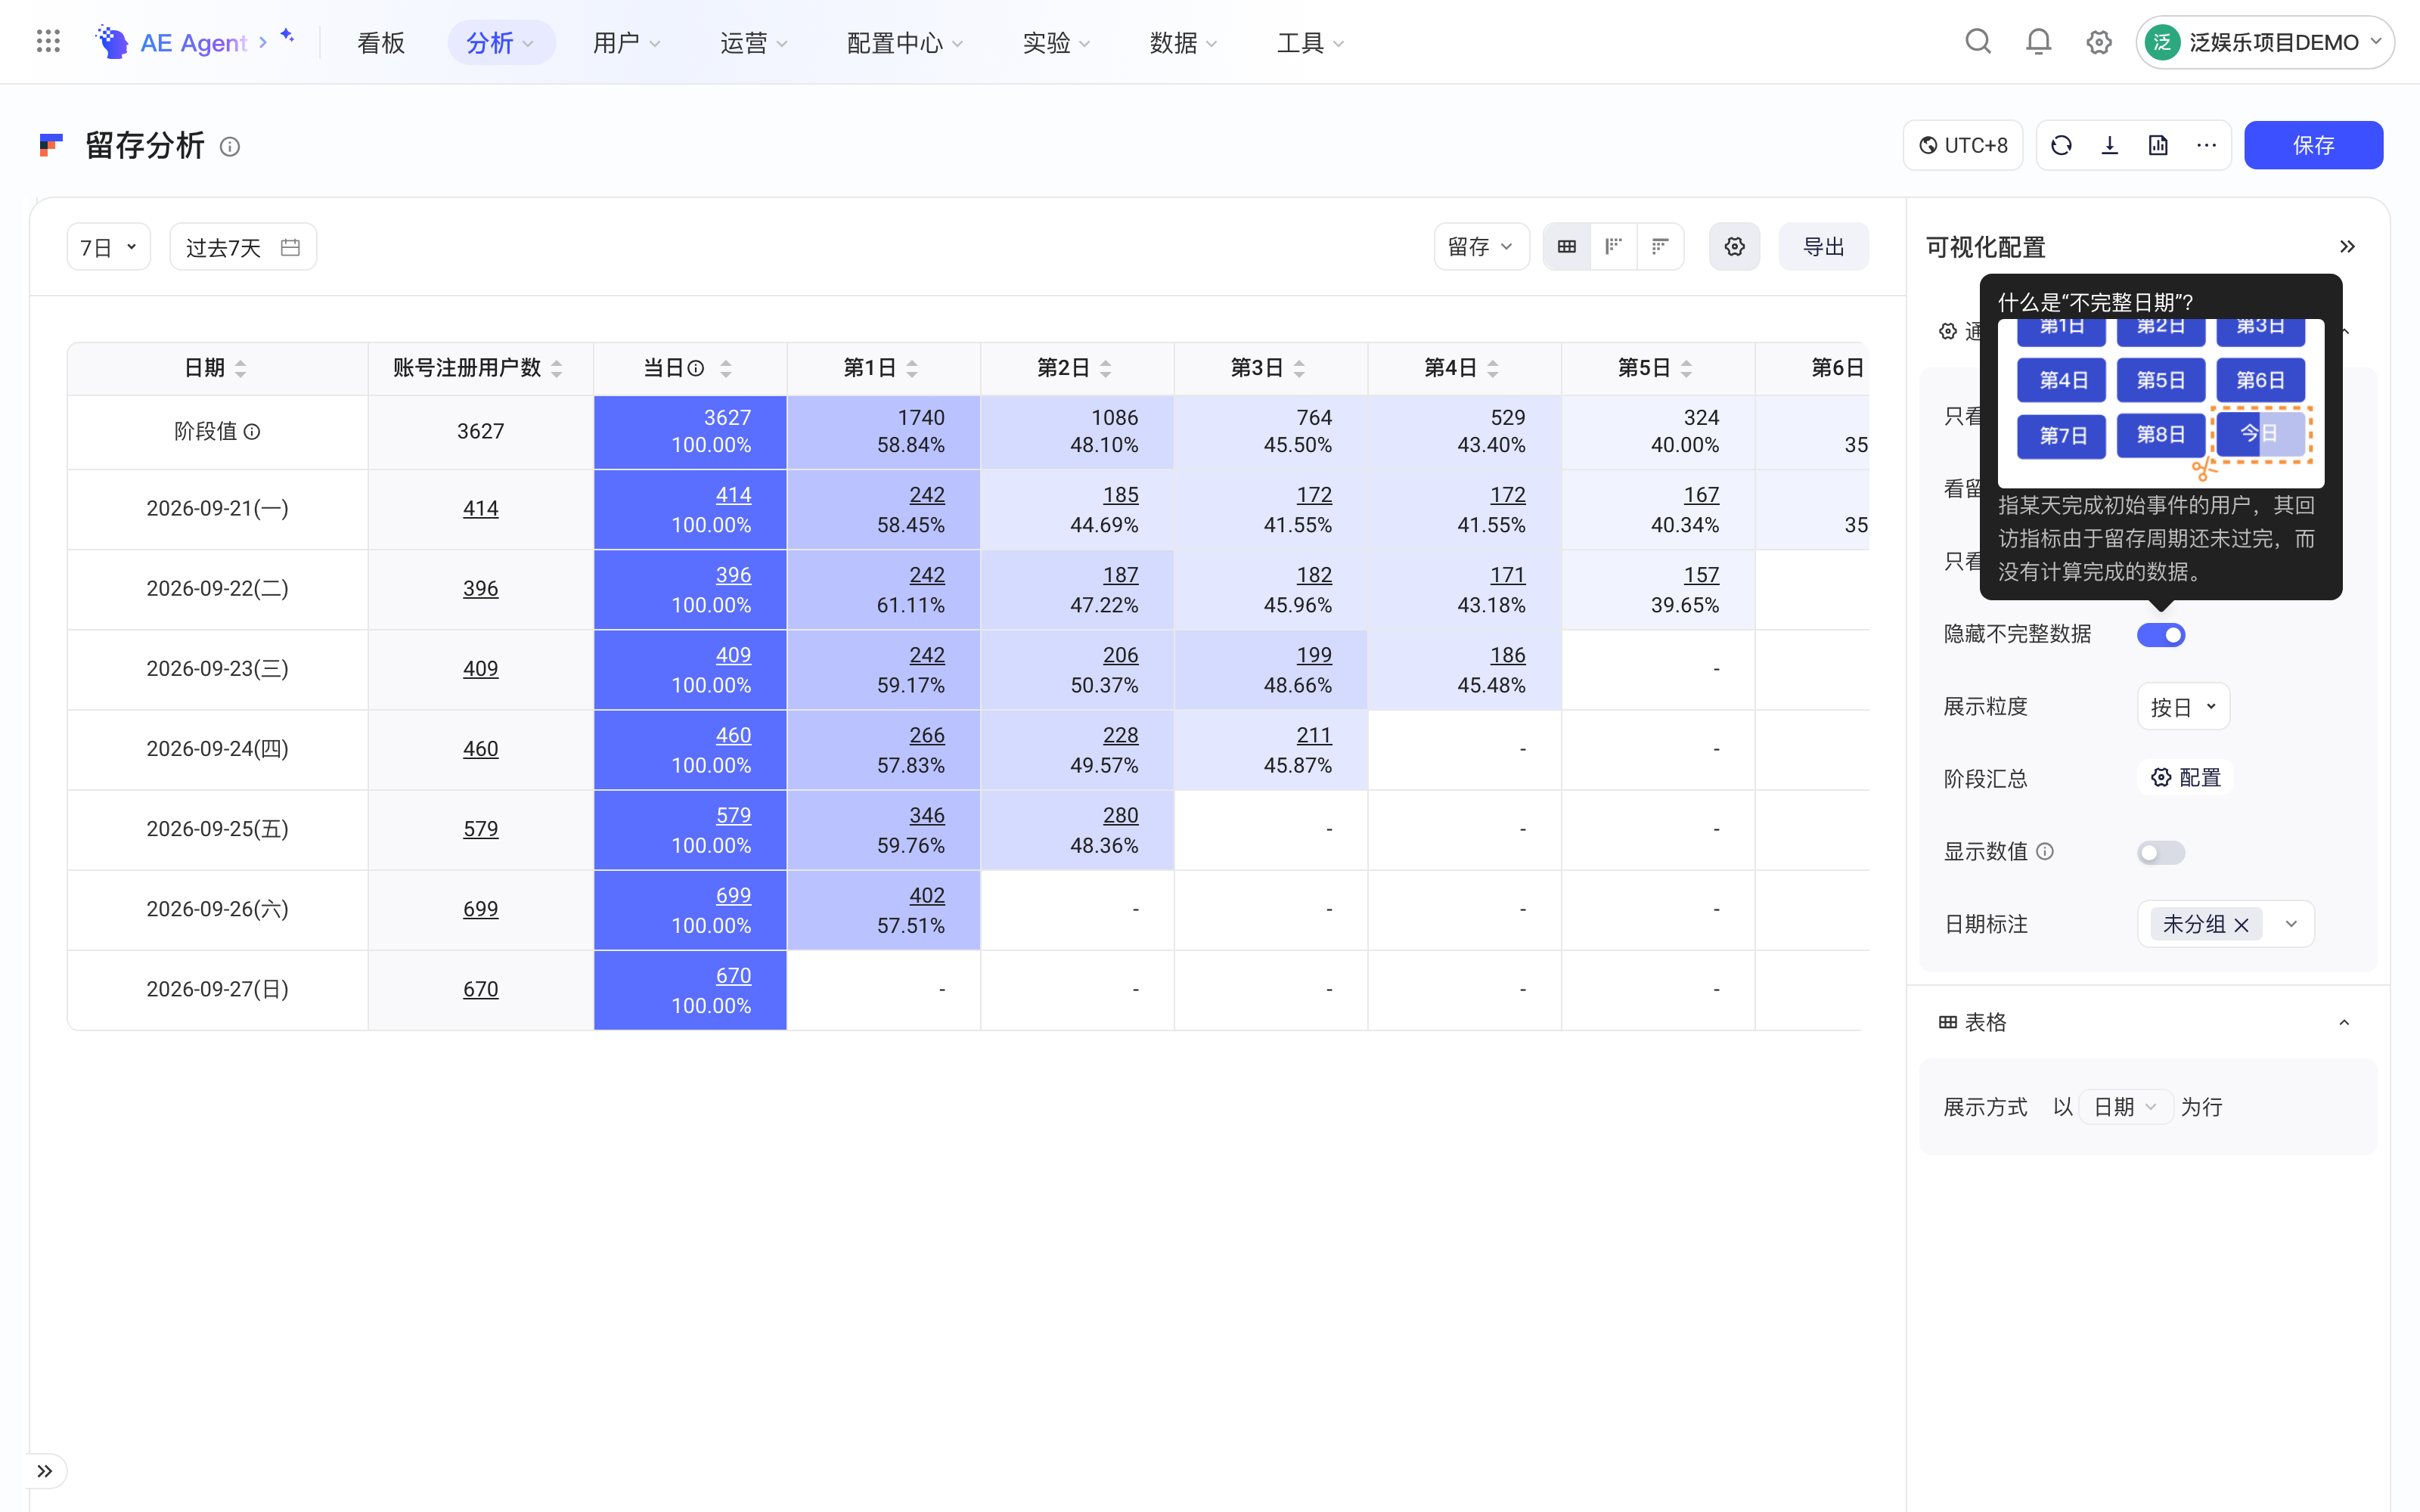Click the 导出 button
2420x1512 pixels.
pyautogui.click(x=1823, y=246)
